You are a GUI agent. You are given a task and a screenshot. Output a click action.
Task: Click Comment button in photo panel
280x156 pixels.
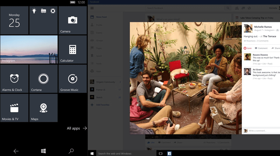click(261, 48)
